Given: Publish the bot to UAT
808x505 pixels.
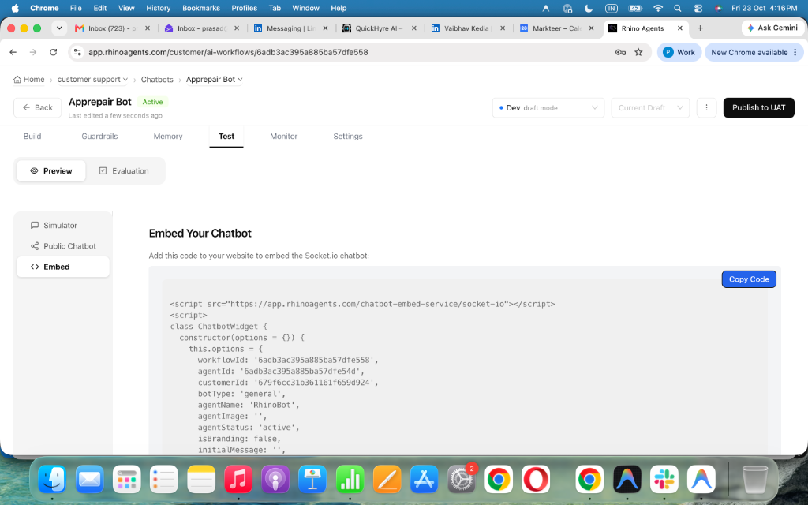Looking at the screenshot, I should 758,107.
